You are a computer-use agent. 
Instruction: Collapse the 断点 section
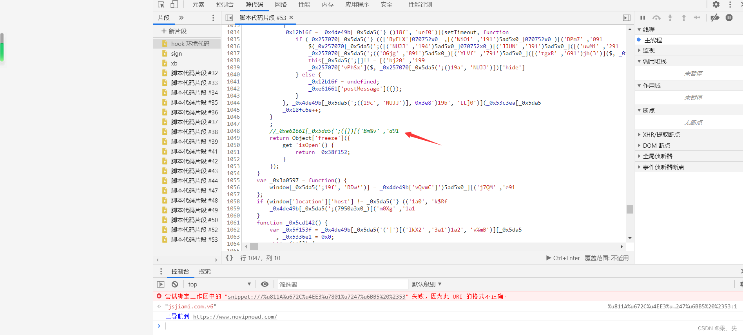689,110
